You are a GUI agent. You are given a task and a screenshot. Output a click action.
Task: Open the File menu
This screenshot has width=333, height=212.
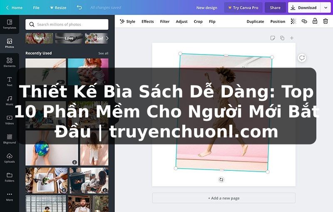tap(36, 7)
